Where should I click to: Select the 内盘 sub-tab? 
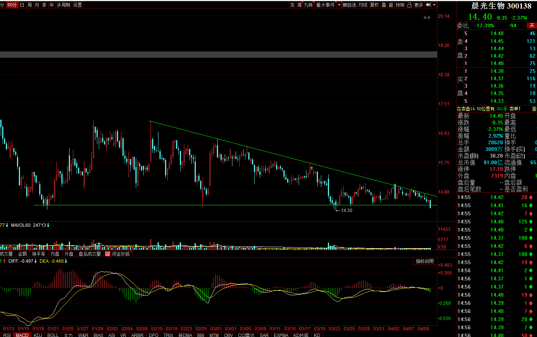[x=55, y=254]
